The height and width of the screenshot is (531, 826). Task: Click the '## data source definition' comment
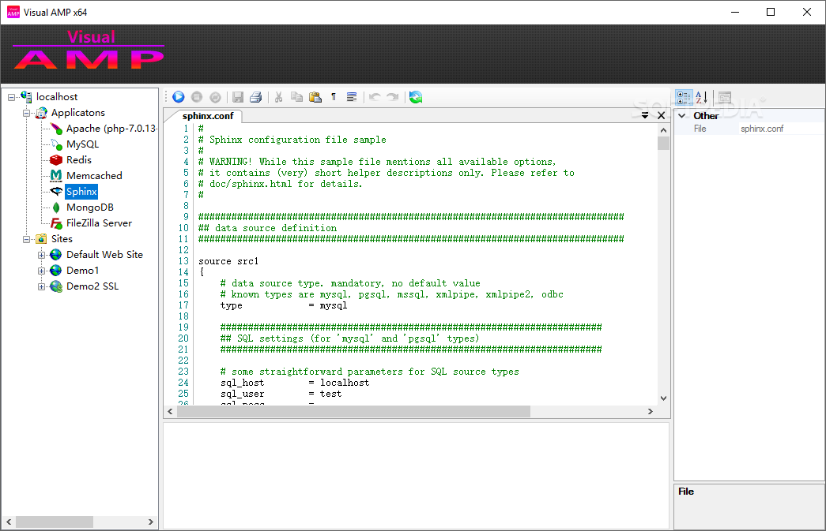tap(267, 228)
